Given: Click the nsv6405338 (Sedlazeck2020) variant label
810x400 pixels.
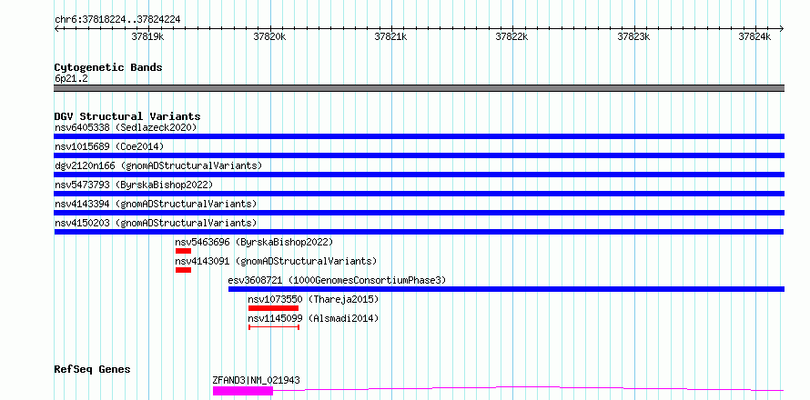Looking at the screenshot, I should click(x=126, y=127).
